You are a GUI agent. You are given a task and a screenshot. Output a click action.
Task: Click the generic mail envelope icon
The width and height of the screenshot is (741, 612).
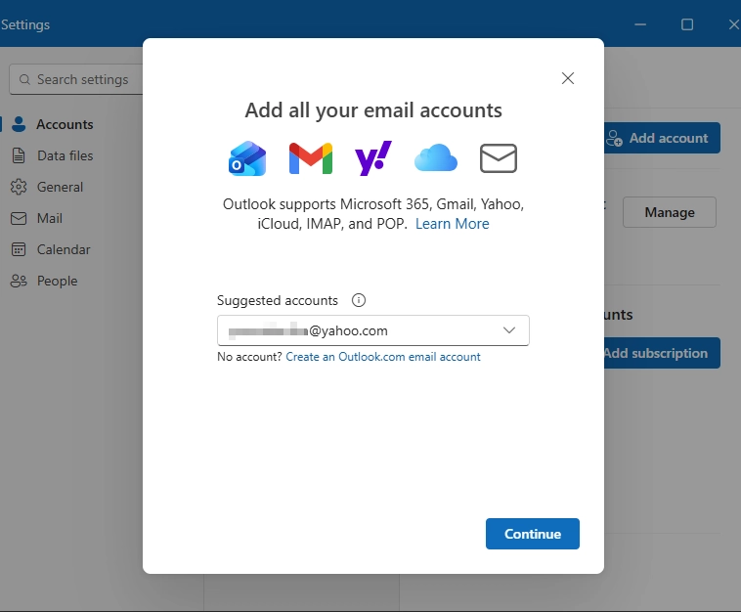tap(499, 158)
